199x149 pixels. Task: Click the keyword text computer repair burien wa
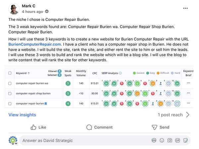pyautogui.click(x=32, y=83)
